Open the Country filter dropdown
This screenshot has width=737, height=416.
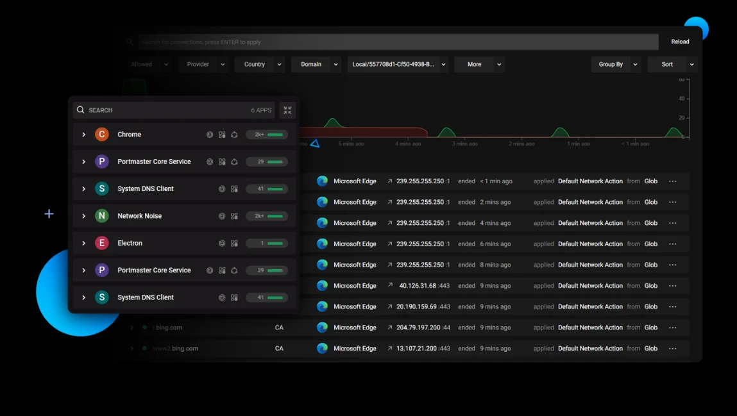(259, 64)
